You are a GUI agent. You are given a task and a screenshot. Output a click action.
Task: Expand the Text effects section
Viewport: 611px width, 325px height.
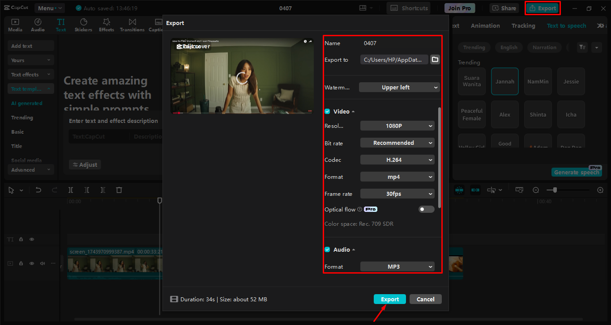click(30, 75)
